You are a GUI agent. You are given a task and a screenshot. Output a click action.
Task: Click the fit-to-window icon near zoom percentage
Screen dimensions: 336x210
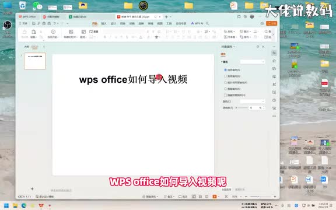click(x=226, y=197)
